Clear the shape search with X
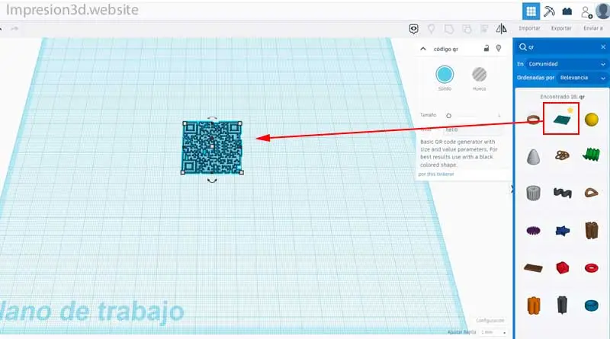This screenshot has height=339, width=610. pyautogui.click(x=603, y=47)
